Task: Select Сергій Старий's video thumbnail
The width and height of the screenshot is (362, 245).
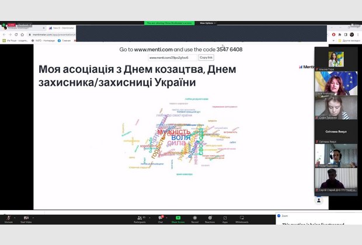Action: (335, 180)
